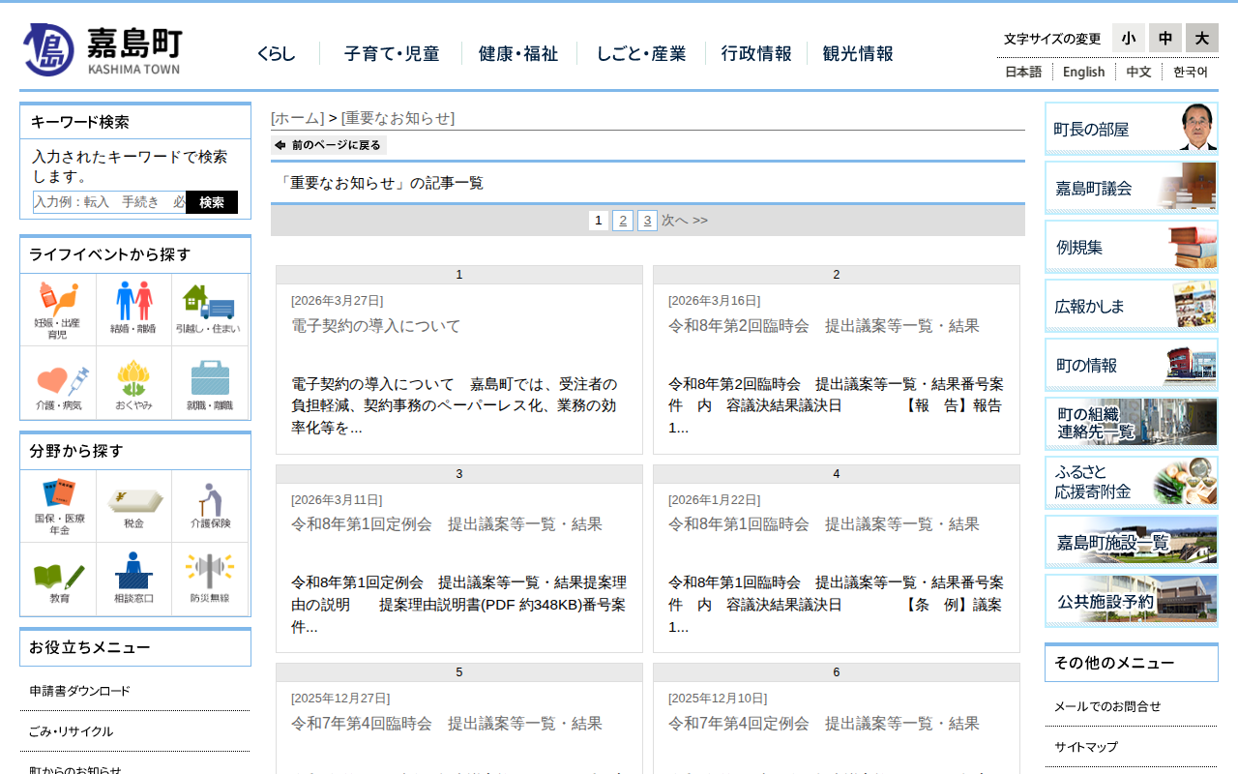
Task: Open the 子育て・児童 navigation menu
Action: click(391, 54)
